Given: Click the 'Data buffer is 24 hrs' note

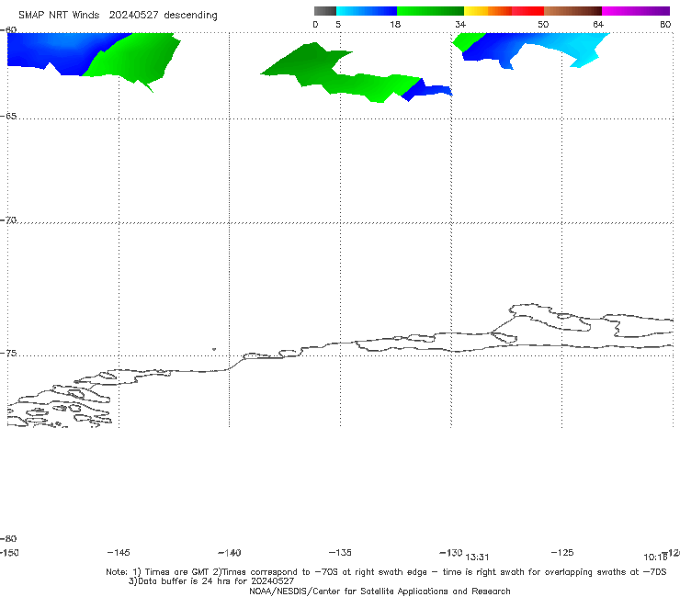Looking at the screenshot, I should click(211, 581).
